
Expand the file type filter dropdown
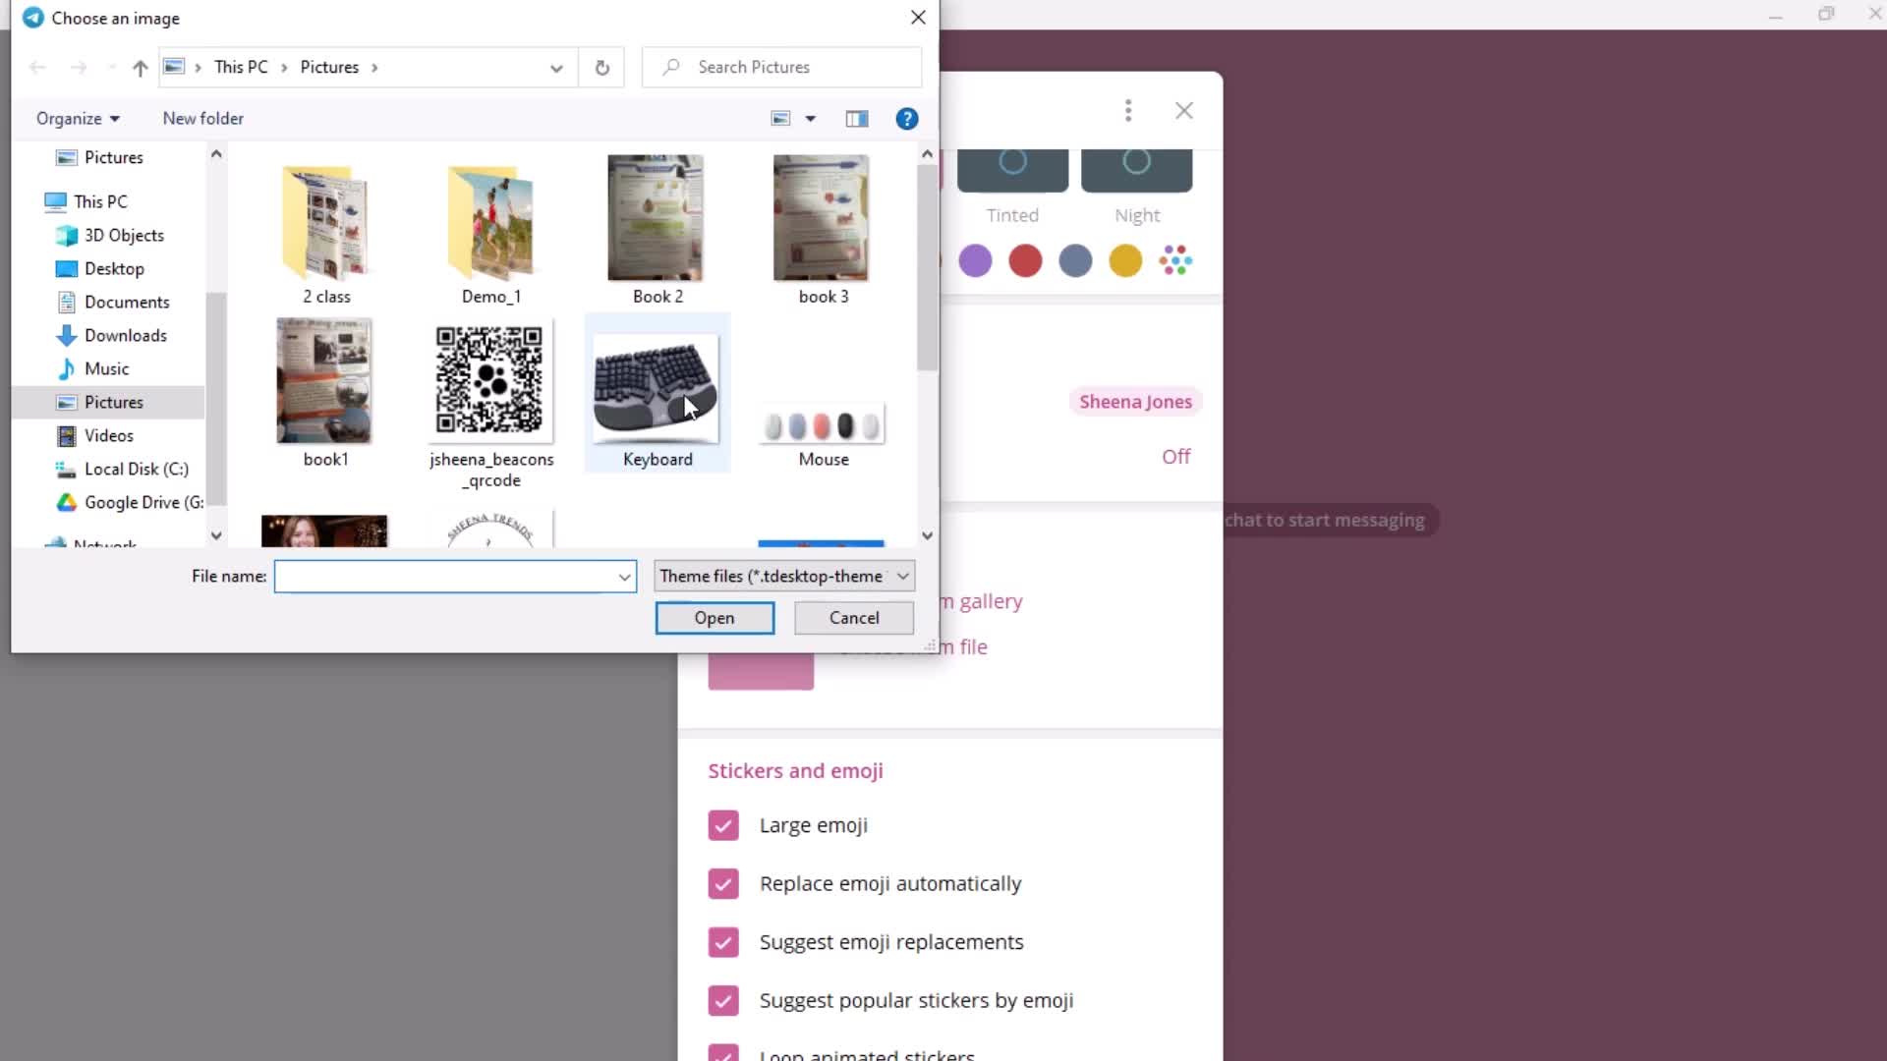tap(903, 575)
